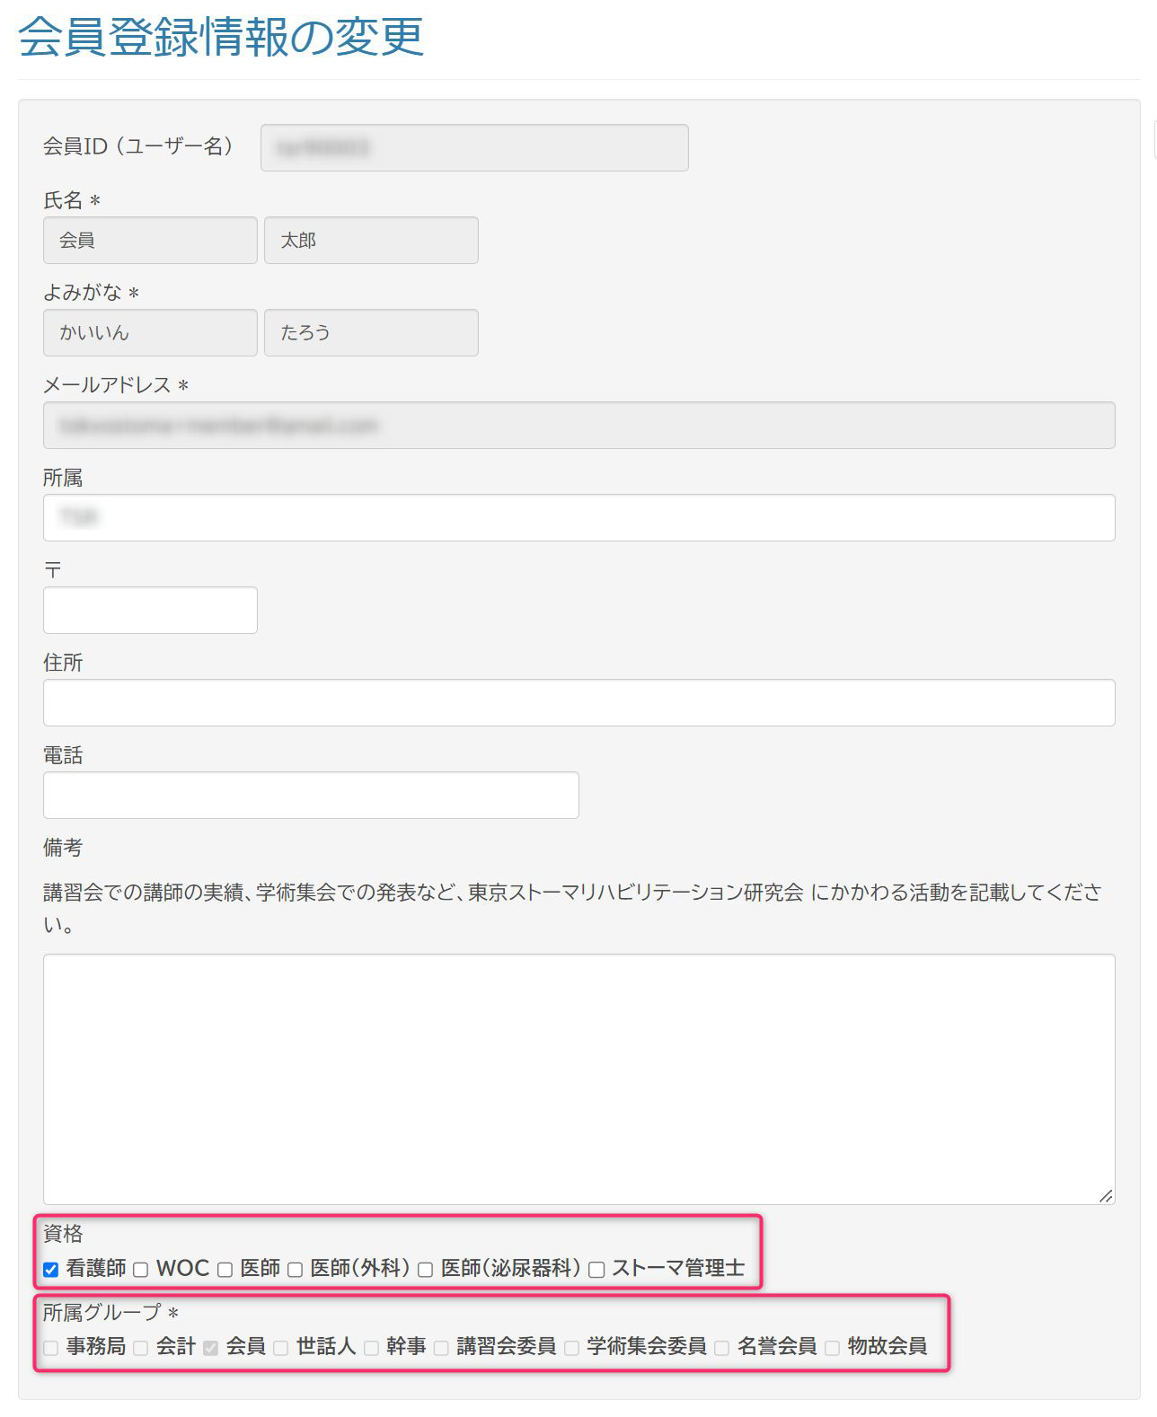Viewport: 1157px width, 1417px height.
Task: Select the 医師(外科) checkbox
Action: (x=295, y=1270)
